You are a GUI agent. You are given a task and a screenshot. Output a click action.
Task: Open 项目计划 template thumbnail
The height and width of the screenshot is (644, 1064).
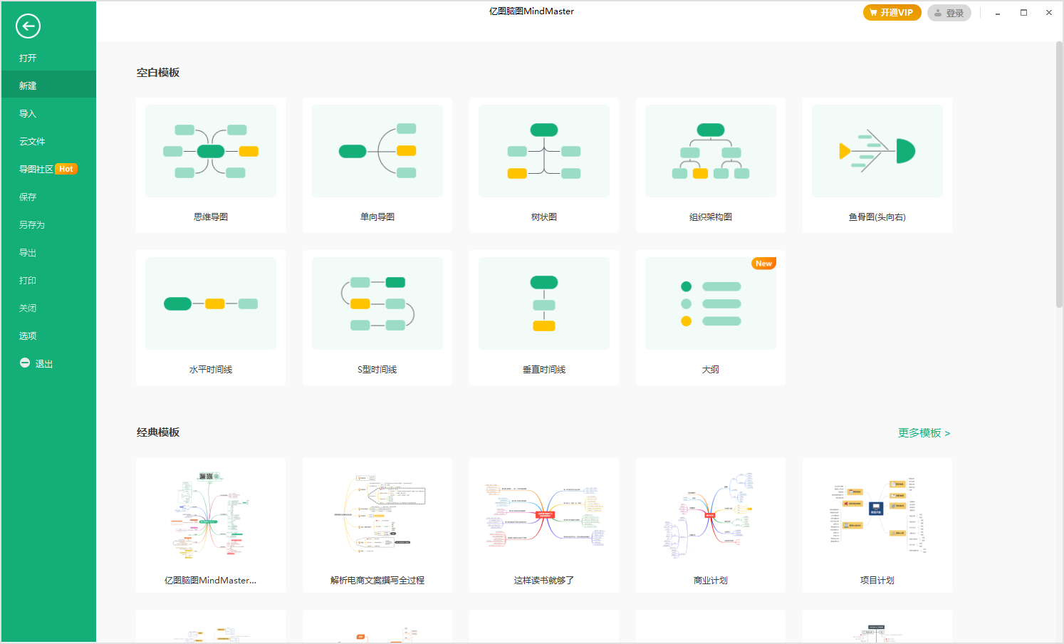point(877,516)
